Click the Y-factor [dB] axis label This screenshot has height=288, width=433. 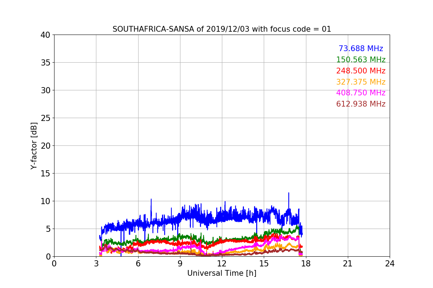pyautogui.click(x=34, y=146)
